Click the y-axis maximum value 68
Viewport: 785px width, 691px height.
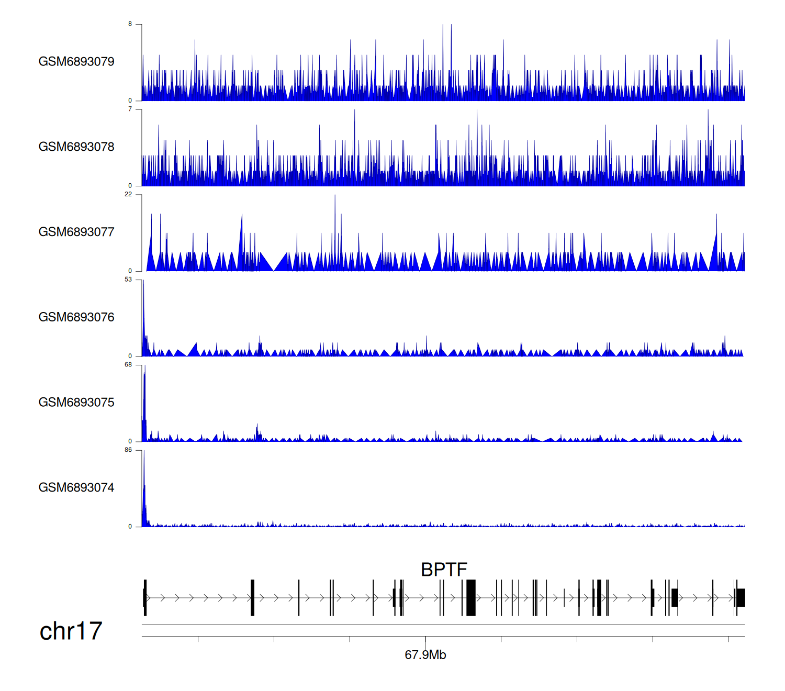[128, 365]
